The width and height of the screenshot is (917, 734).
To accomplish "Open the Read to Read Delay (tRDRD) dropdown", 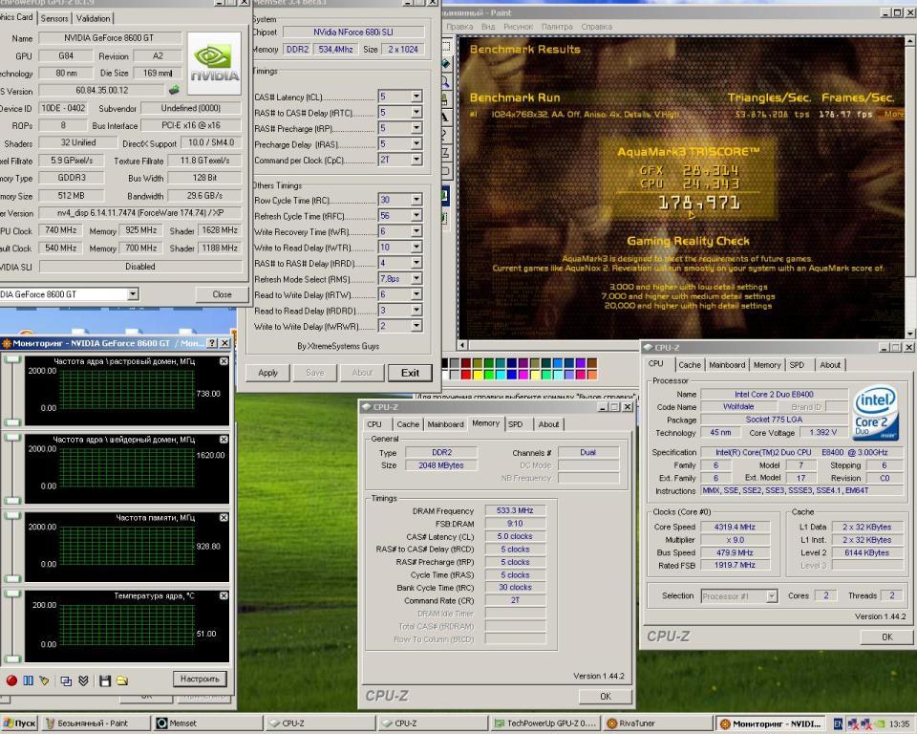I will pyautogui.click(x=416, y=311).
